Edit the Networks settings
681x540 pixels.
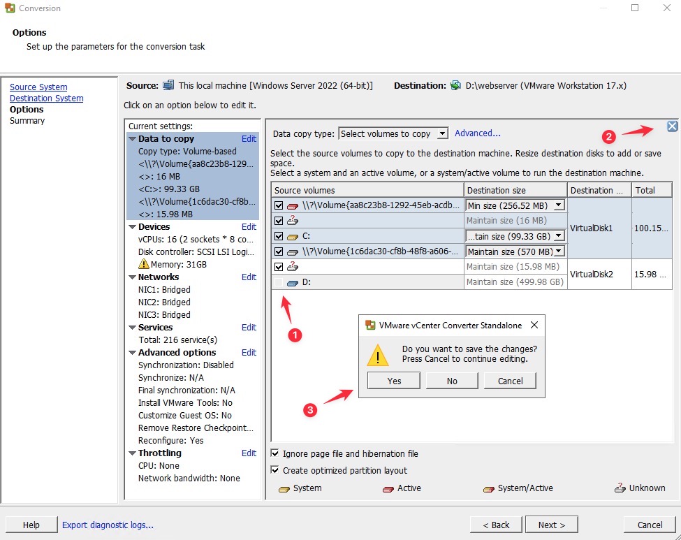coord(249,277)
